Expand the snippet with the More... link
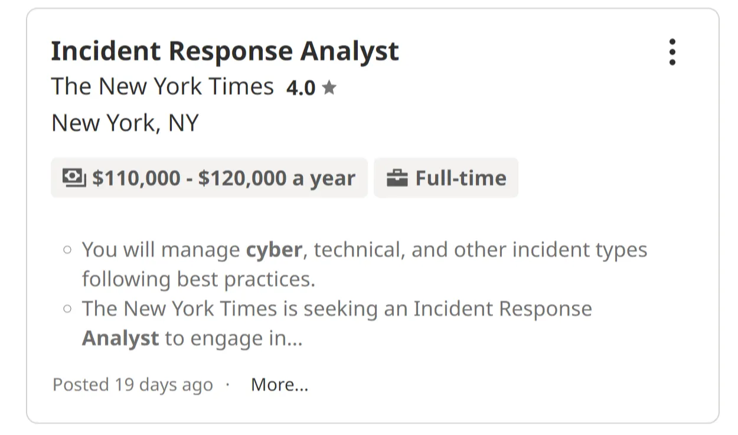Screen dimensions: 738x435 (x=279, y=385)
